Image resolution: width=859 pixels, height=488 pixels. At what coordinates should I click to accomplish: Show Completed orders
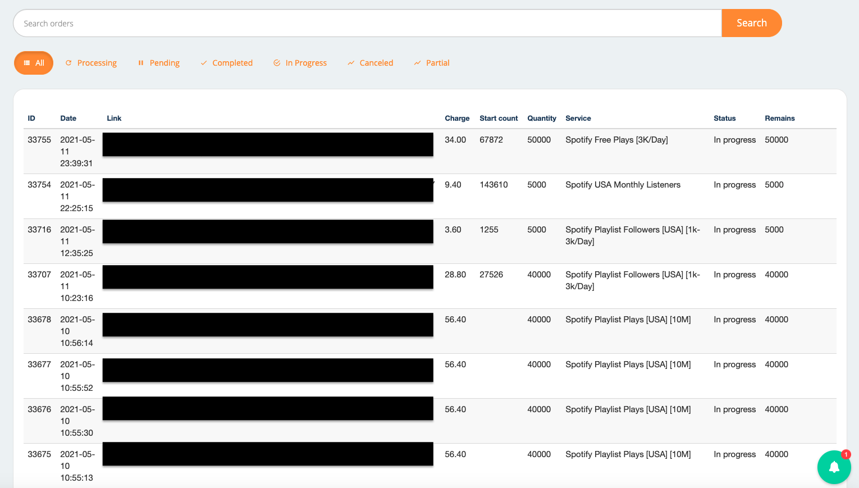[x=227, y=63]
